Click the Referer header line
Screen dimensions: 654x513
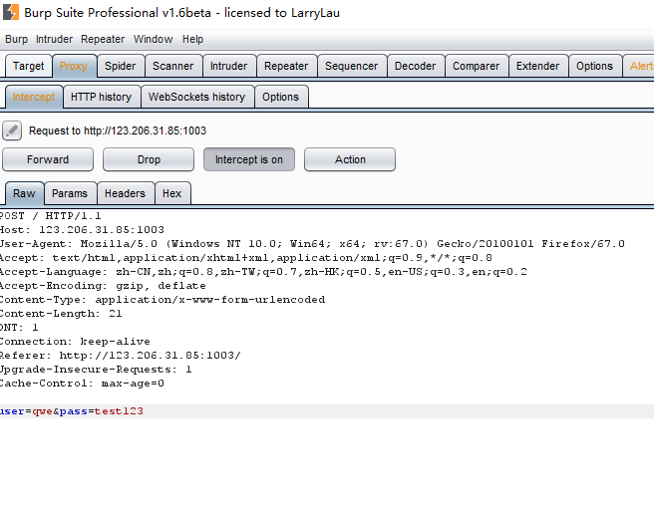121,356
